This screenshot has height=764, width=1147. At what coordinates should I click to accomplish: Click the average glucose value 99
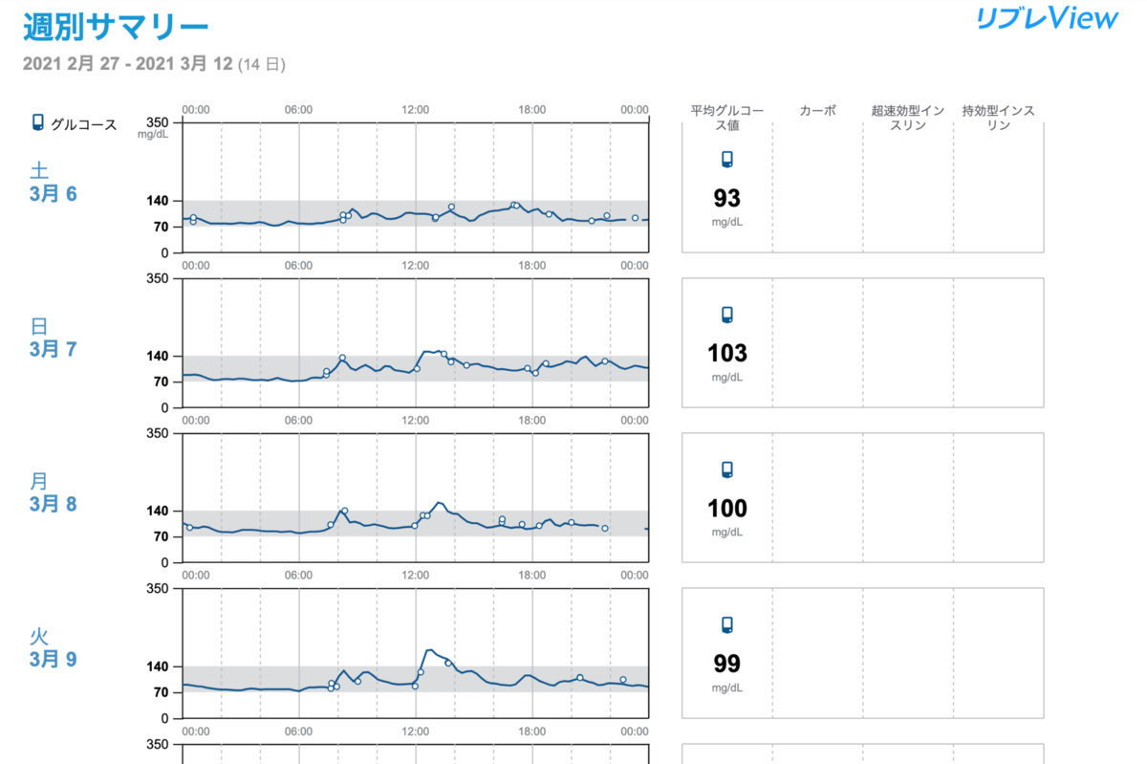[x=727, y=663]
